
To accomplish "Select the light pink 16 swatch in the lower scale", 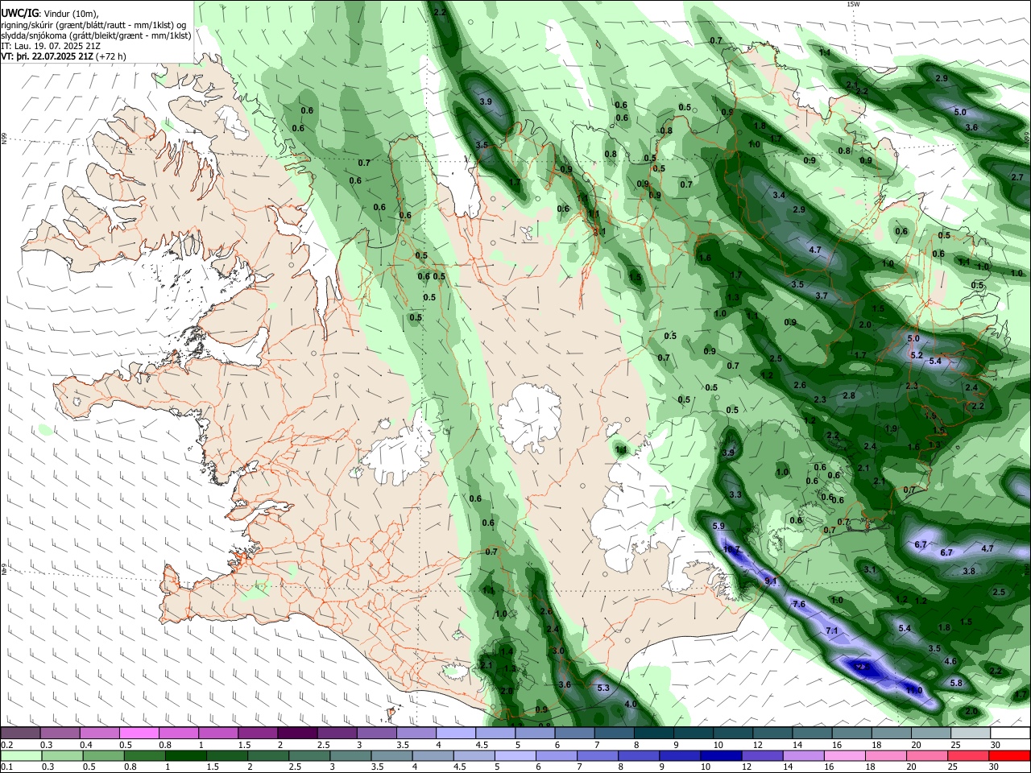I will [845, 755].
